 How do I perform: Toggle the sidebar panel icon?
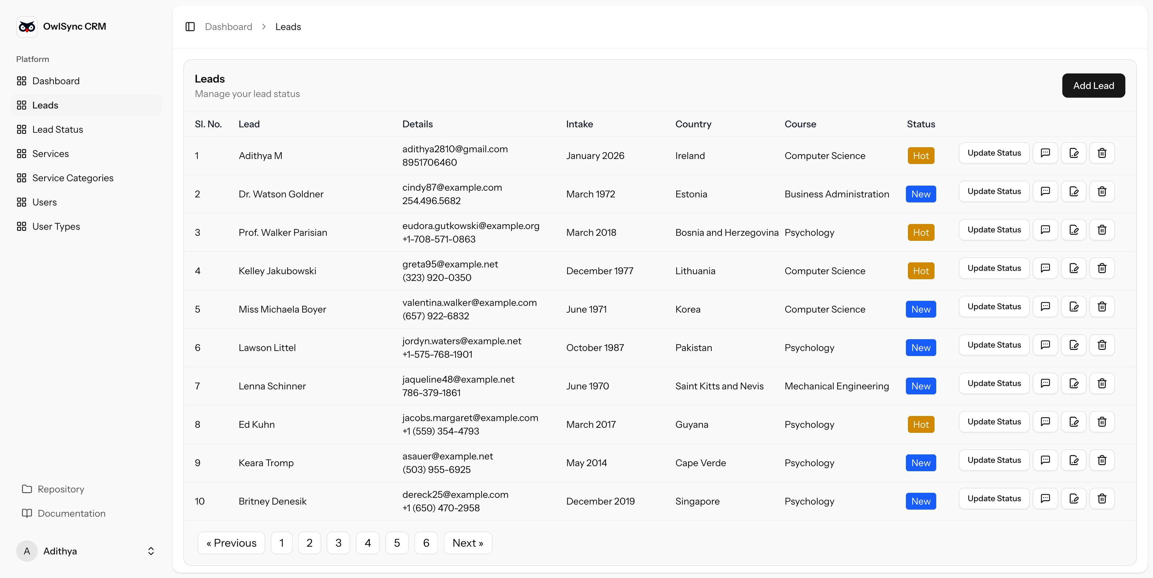coord(190,27)
